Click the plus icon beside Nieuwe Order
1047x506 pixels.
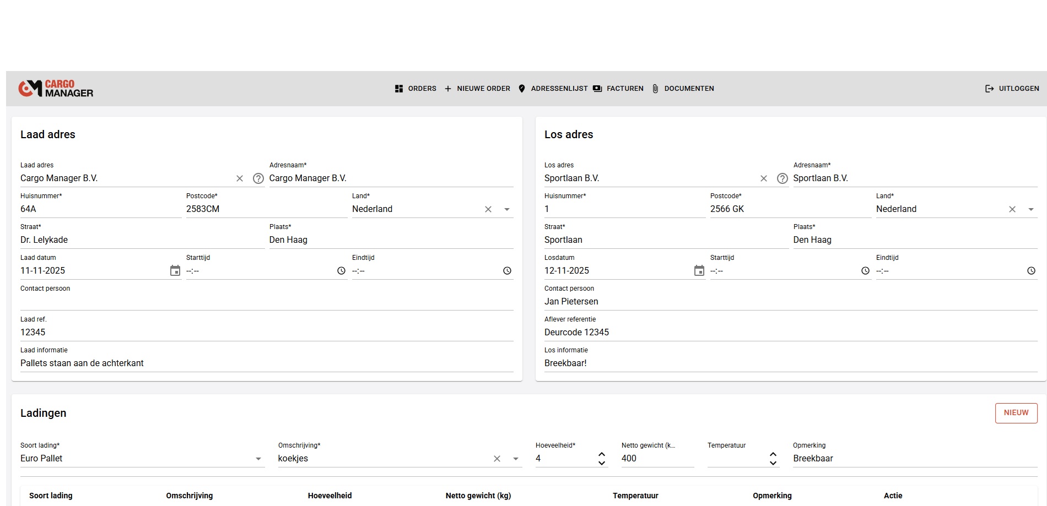pos(448,89)
